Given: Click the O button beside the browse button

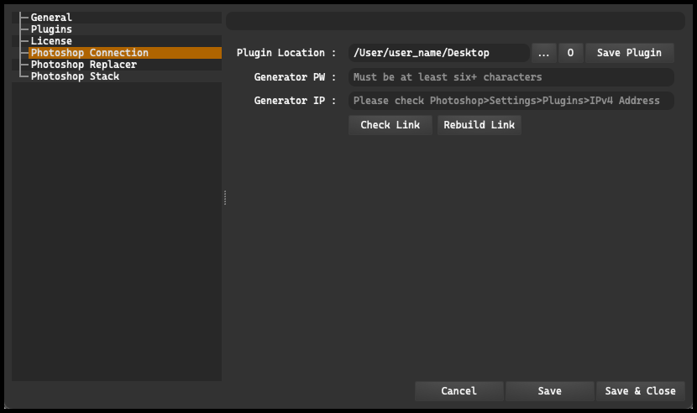Looking at the screenshot, I should click(x=570, y=53).
